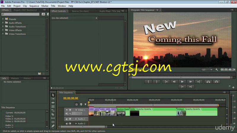The image size is (237, 133).
Task: Mute Audio 1 track output
Action: [67, 119]
